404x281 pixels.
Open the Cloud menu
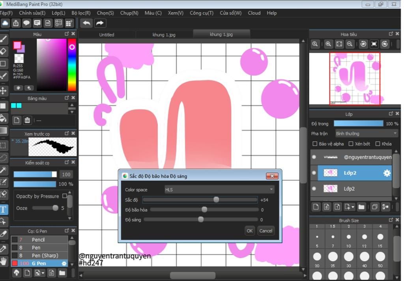click(254, 13)
